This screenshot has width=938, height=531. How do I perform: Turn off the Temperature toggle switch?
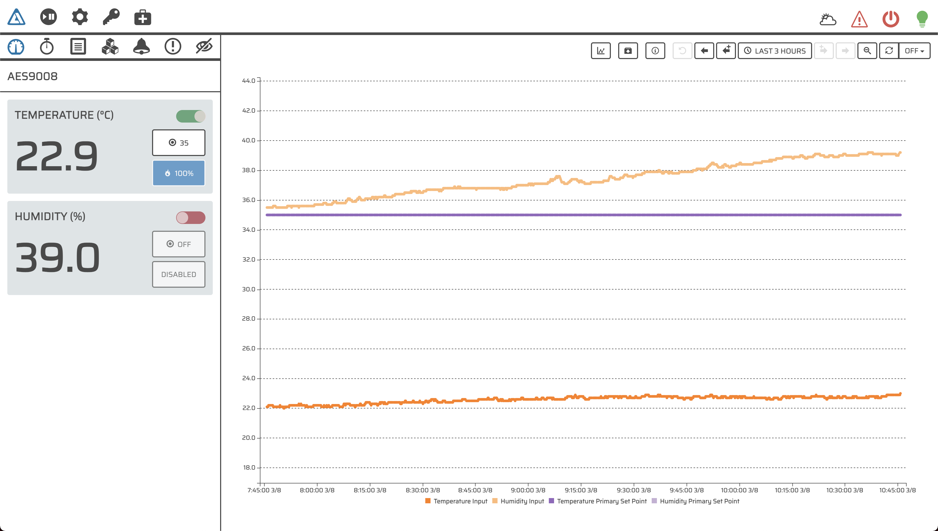click(x=191, y=116)
